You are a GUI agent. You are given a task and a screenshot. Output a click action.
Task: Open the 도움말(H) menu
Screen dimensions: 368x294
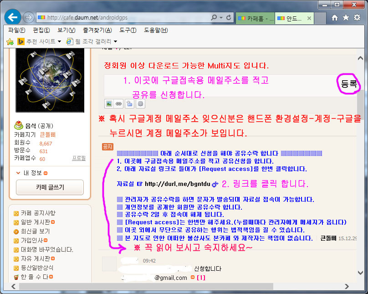coord(156,30)
